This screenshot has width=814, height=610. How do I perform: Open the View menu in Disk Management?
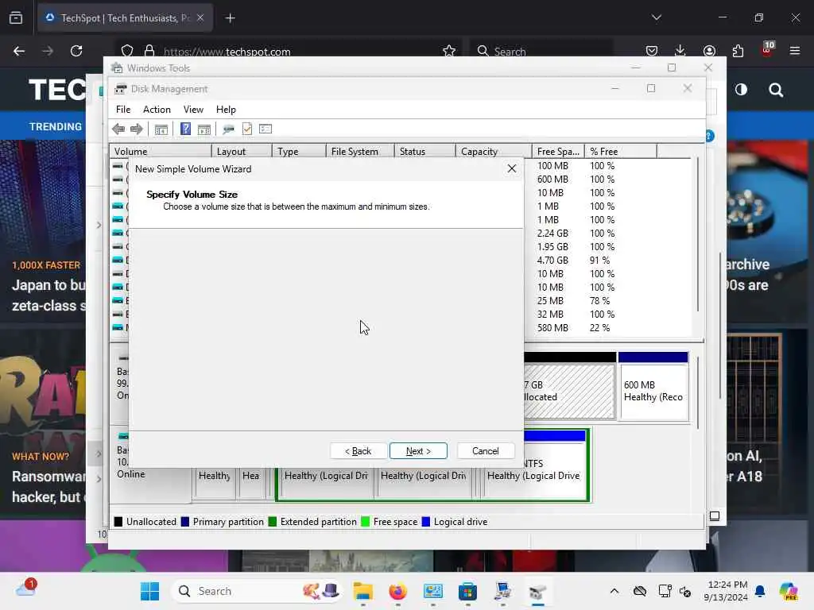193,110
